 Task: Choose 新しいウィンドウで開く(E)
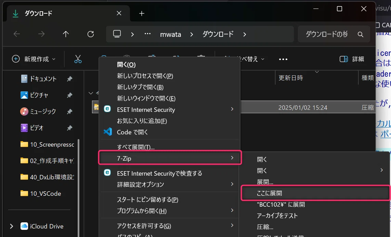146,99
